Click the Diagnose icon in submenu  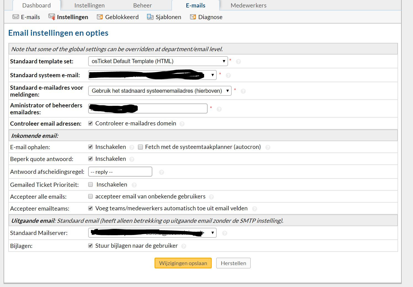point(193,17)
